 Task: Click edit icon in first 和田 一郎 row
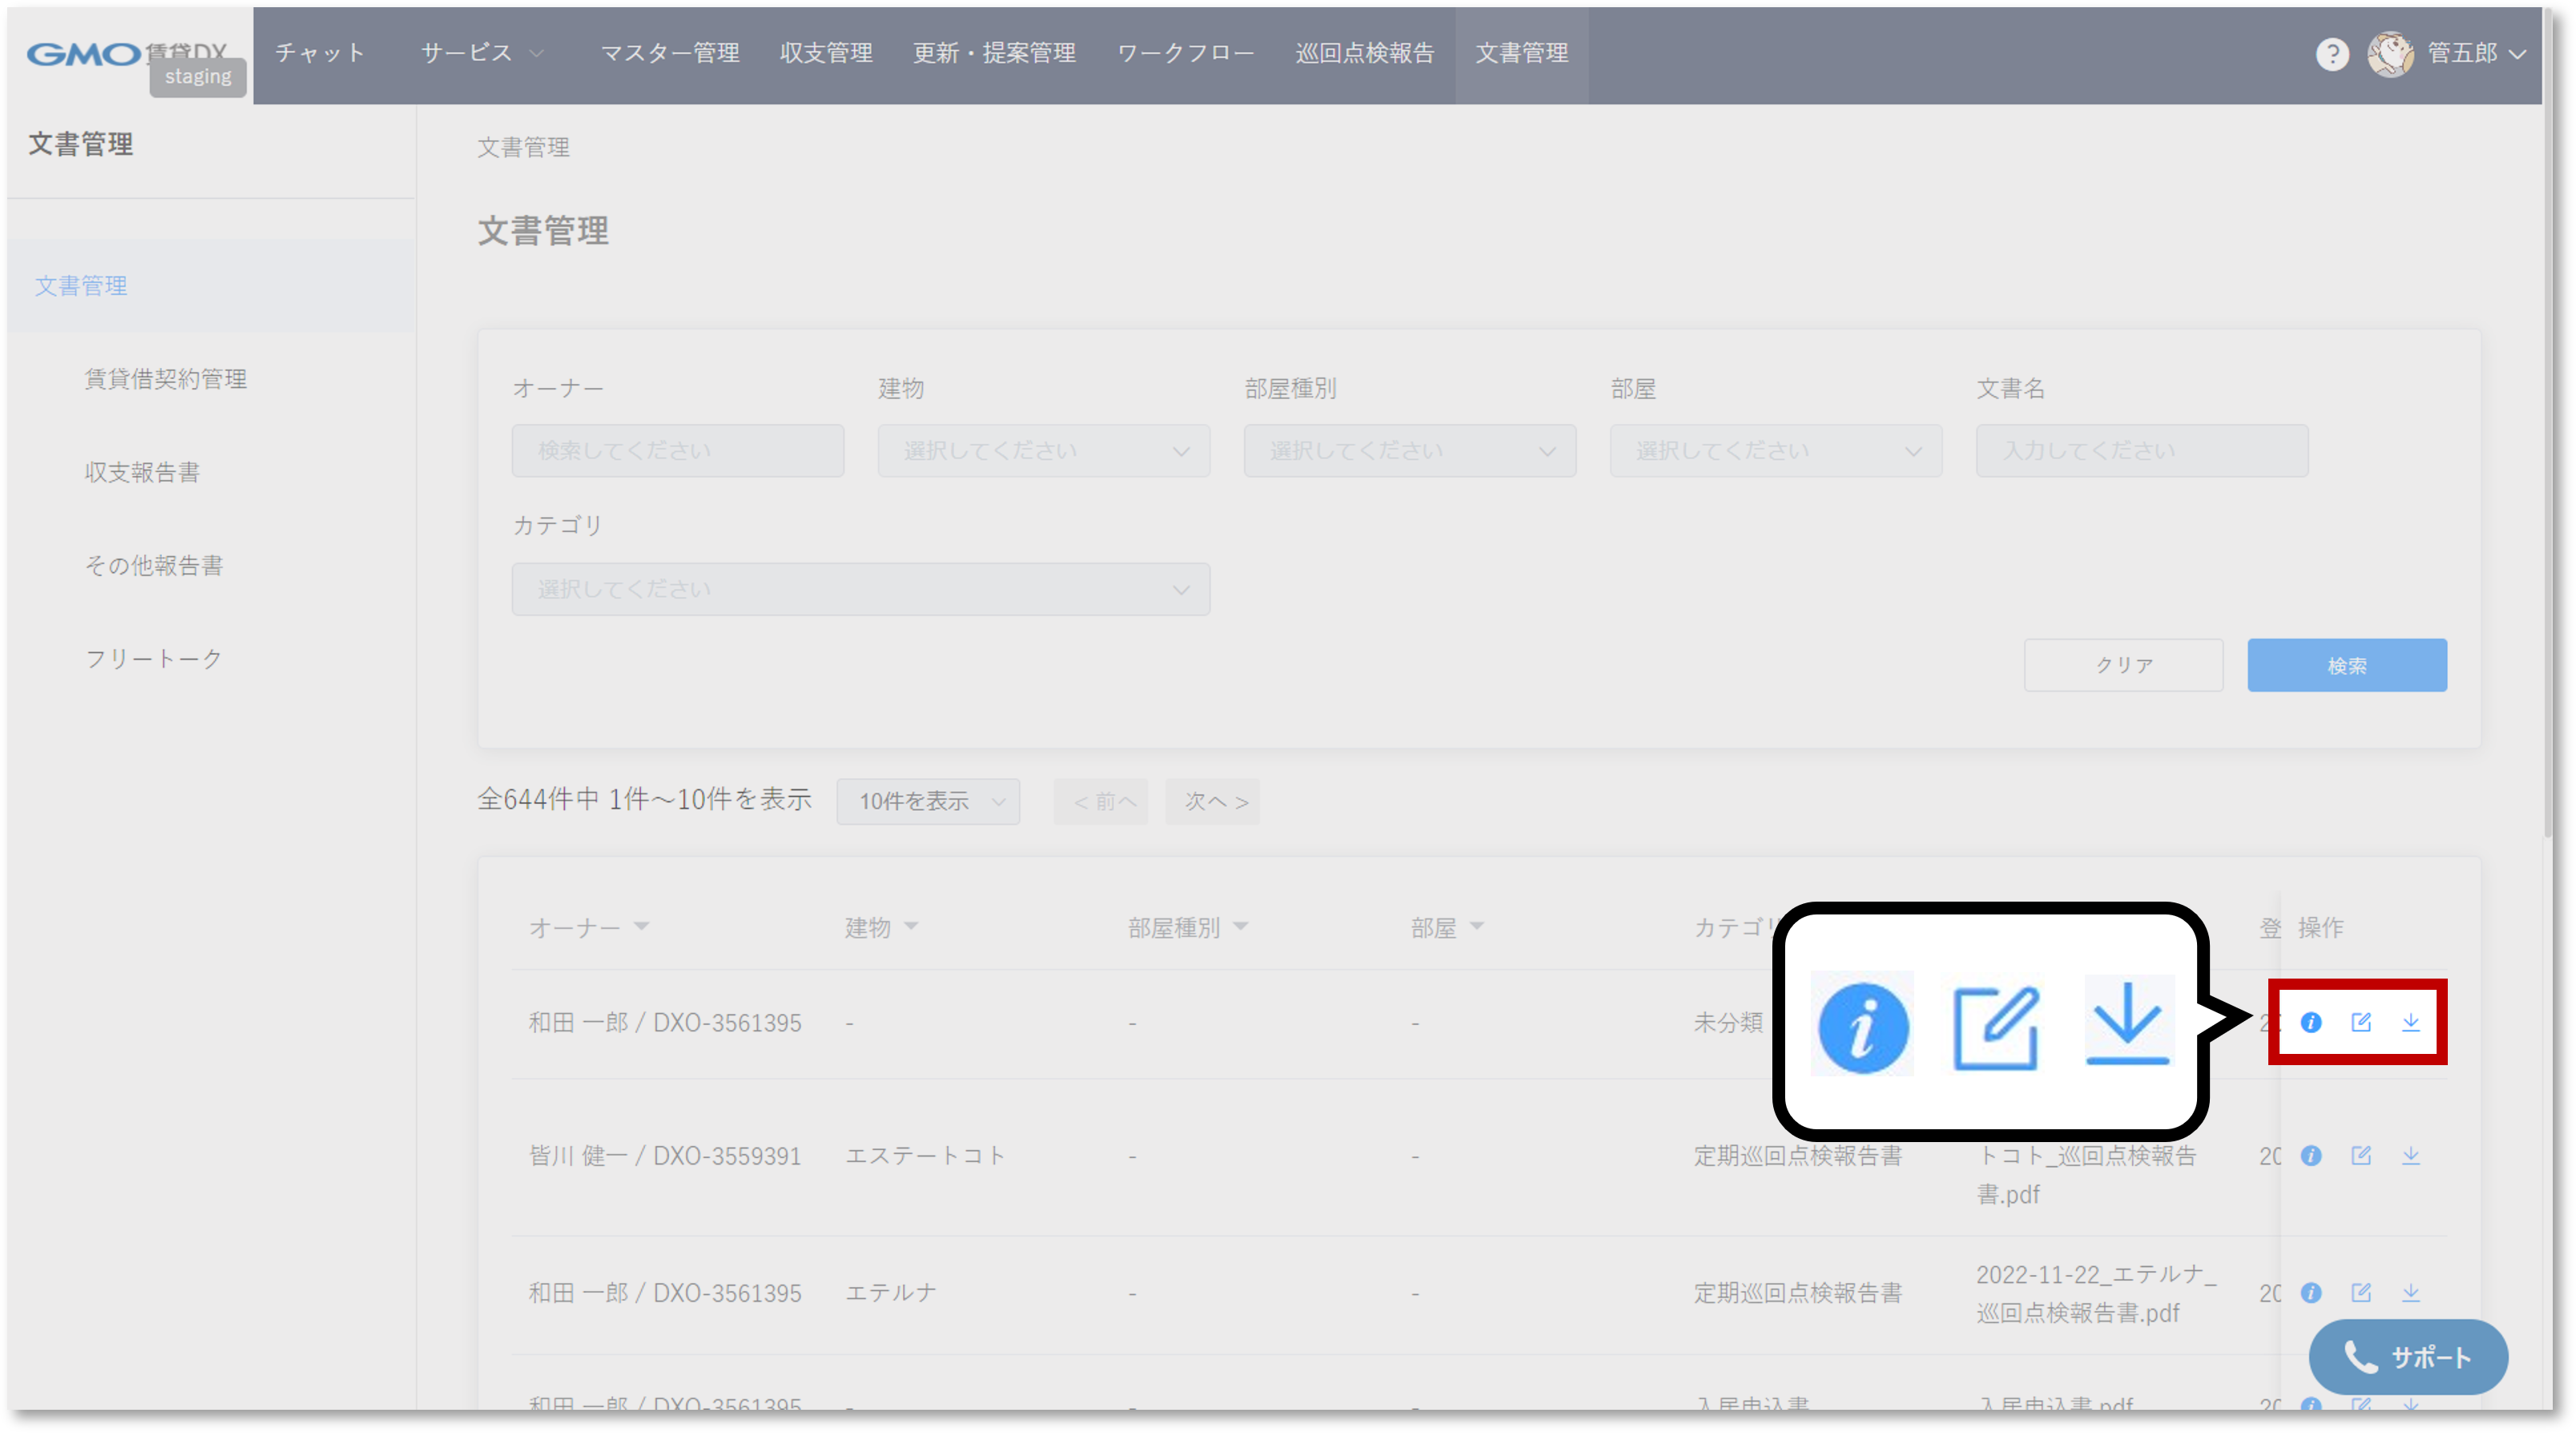[2361, 1022]
